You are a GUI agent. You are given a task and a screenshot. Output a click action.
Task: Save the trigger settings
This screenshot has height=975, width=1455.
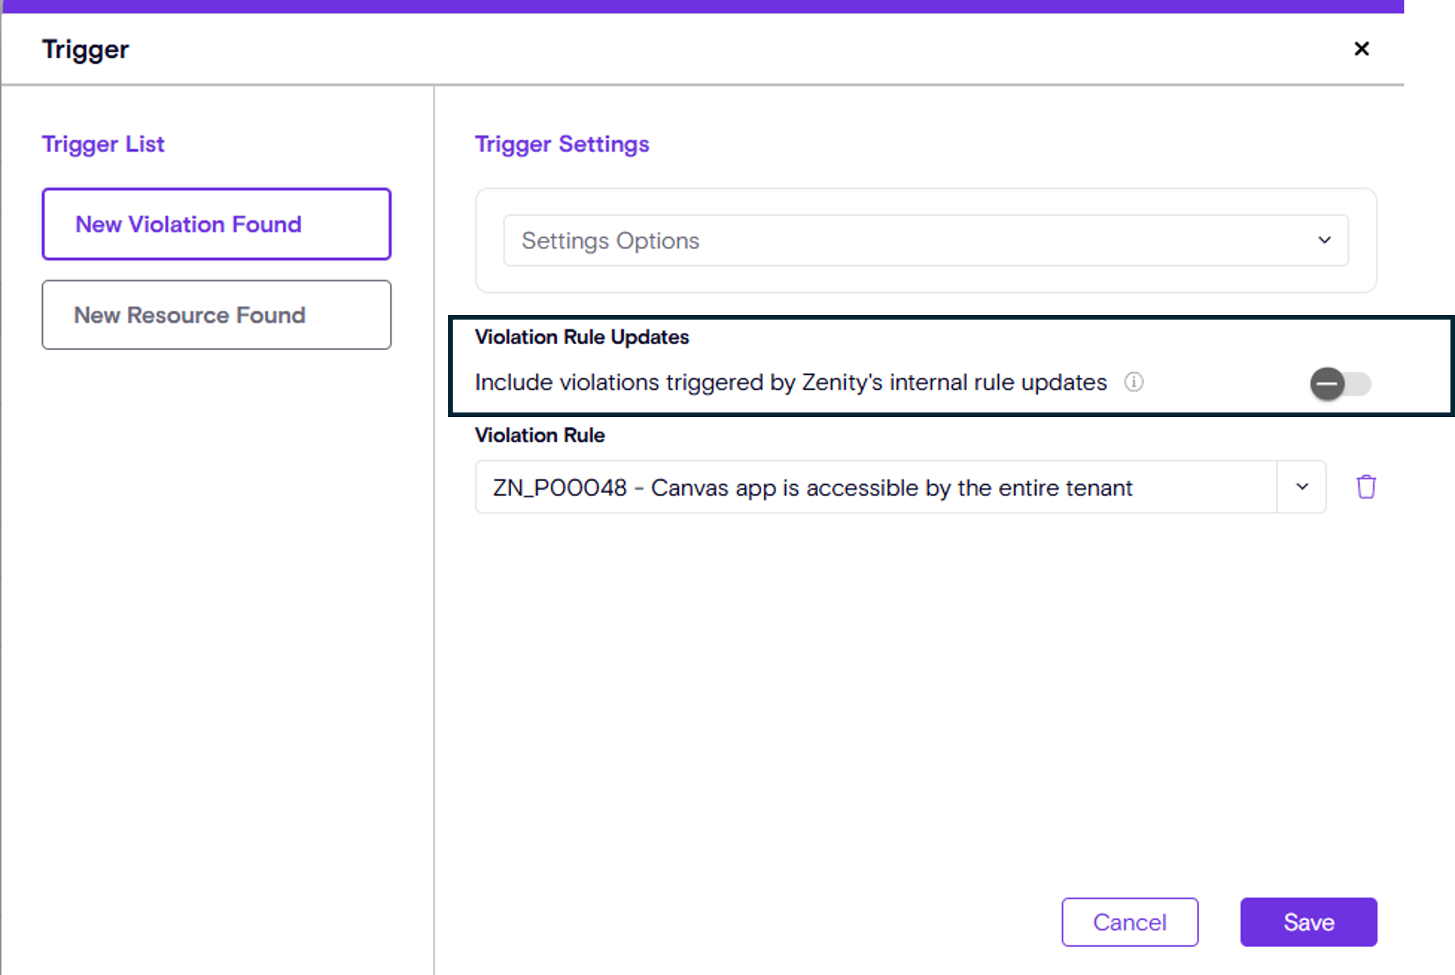[1308, 922]
